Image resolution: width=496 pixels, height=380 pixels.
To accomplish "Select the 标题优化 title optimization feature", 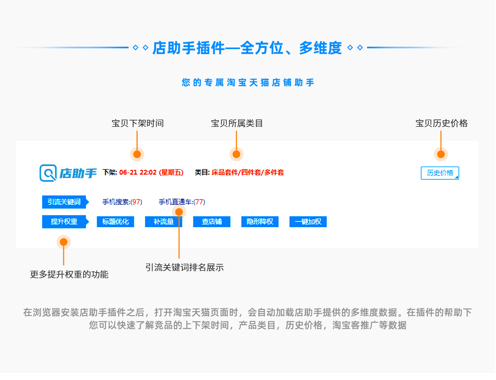I will (115, 222).
